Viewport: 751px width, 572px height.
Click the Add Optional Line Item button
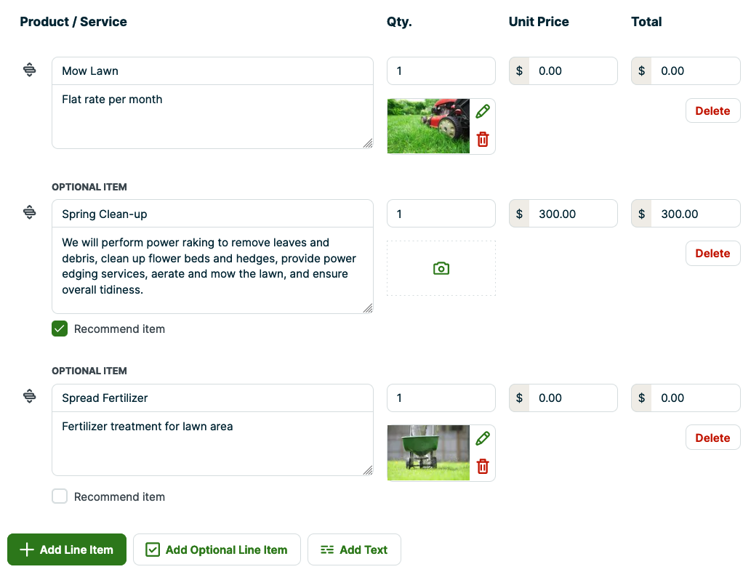point(217,549)
